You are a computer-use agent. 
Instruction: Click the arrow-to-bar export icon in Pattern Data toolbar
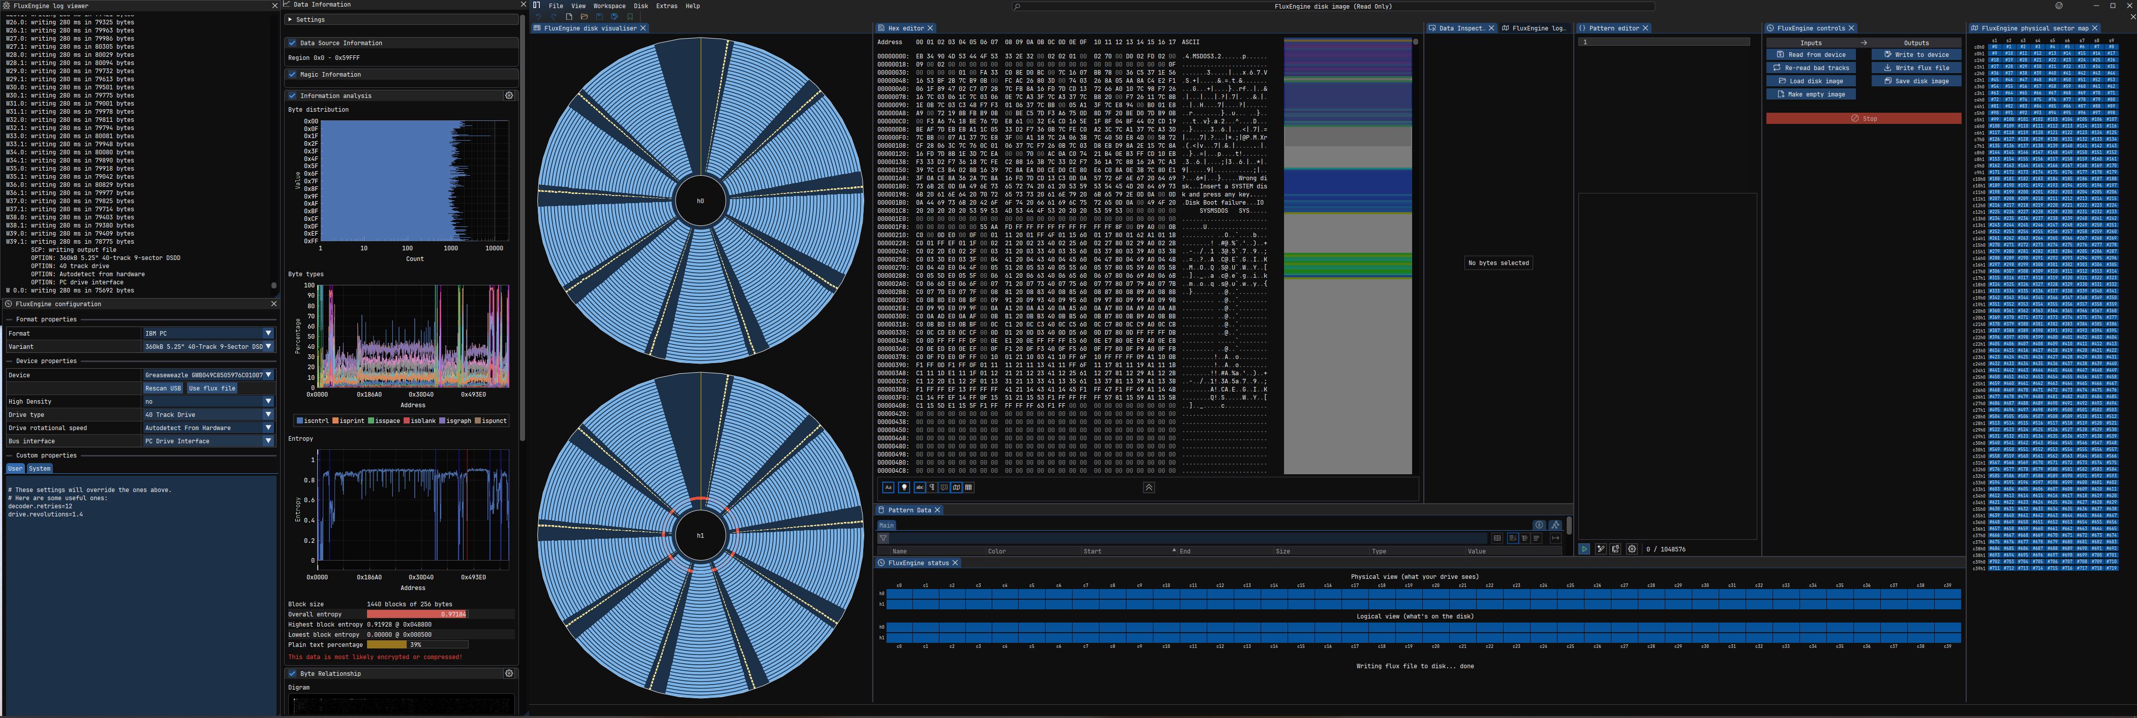point(1555,538)
